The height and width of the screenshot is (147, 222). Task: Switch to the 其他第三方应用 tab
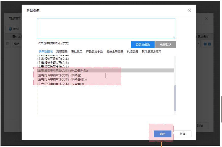click(151, 52)
